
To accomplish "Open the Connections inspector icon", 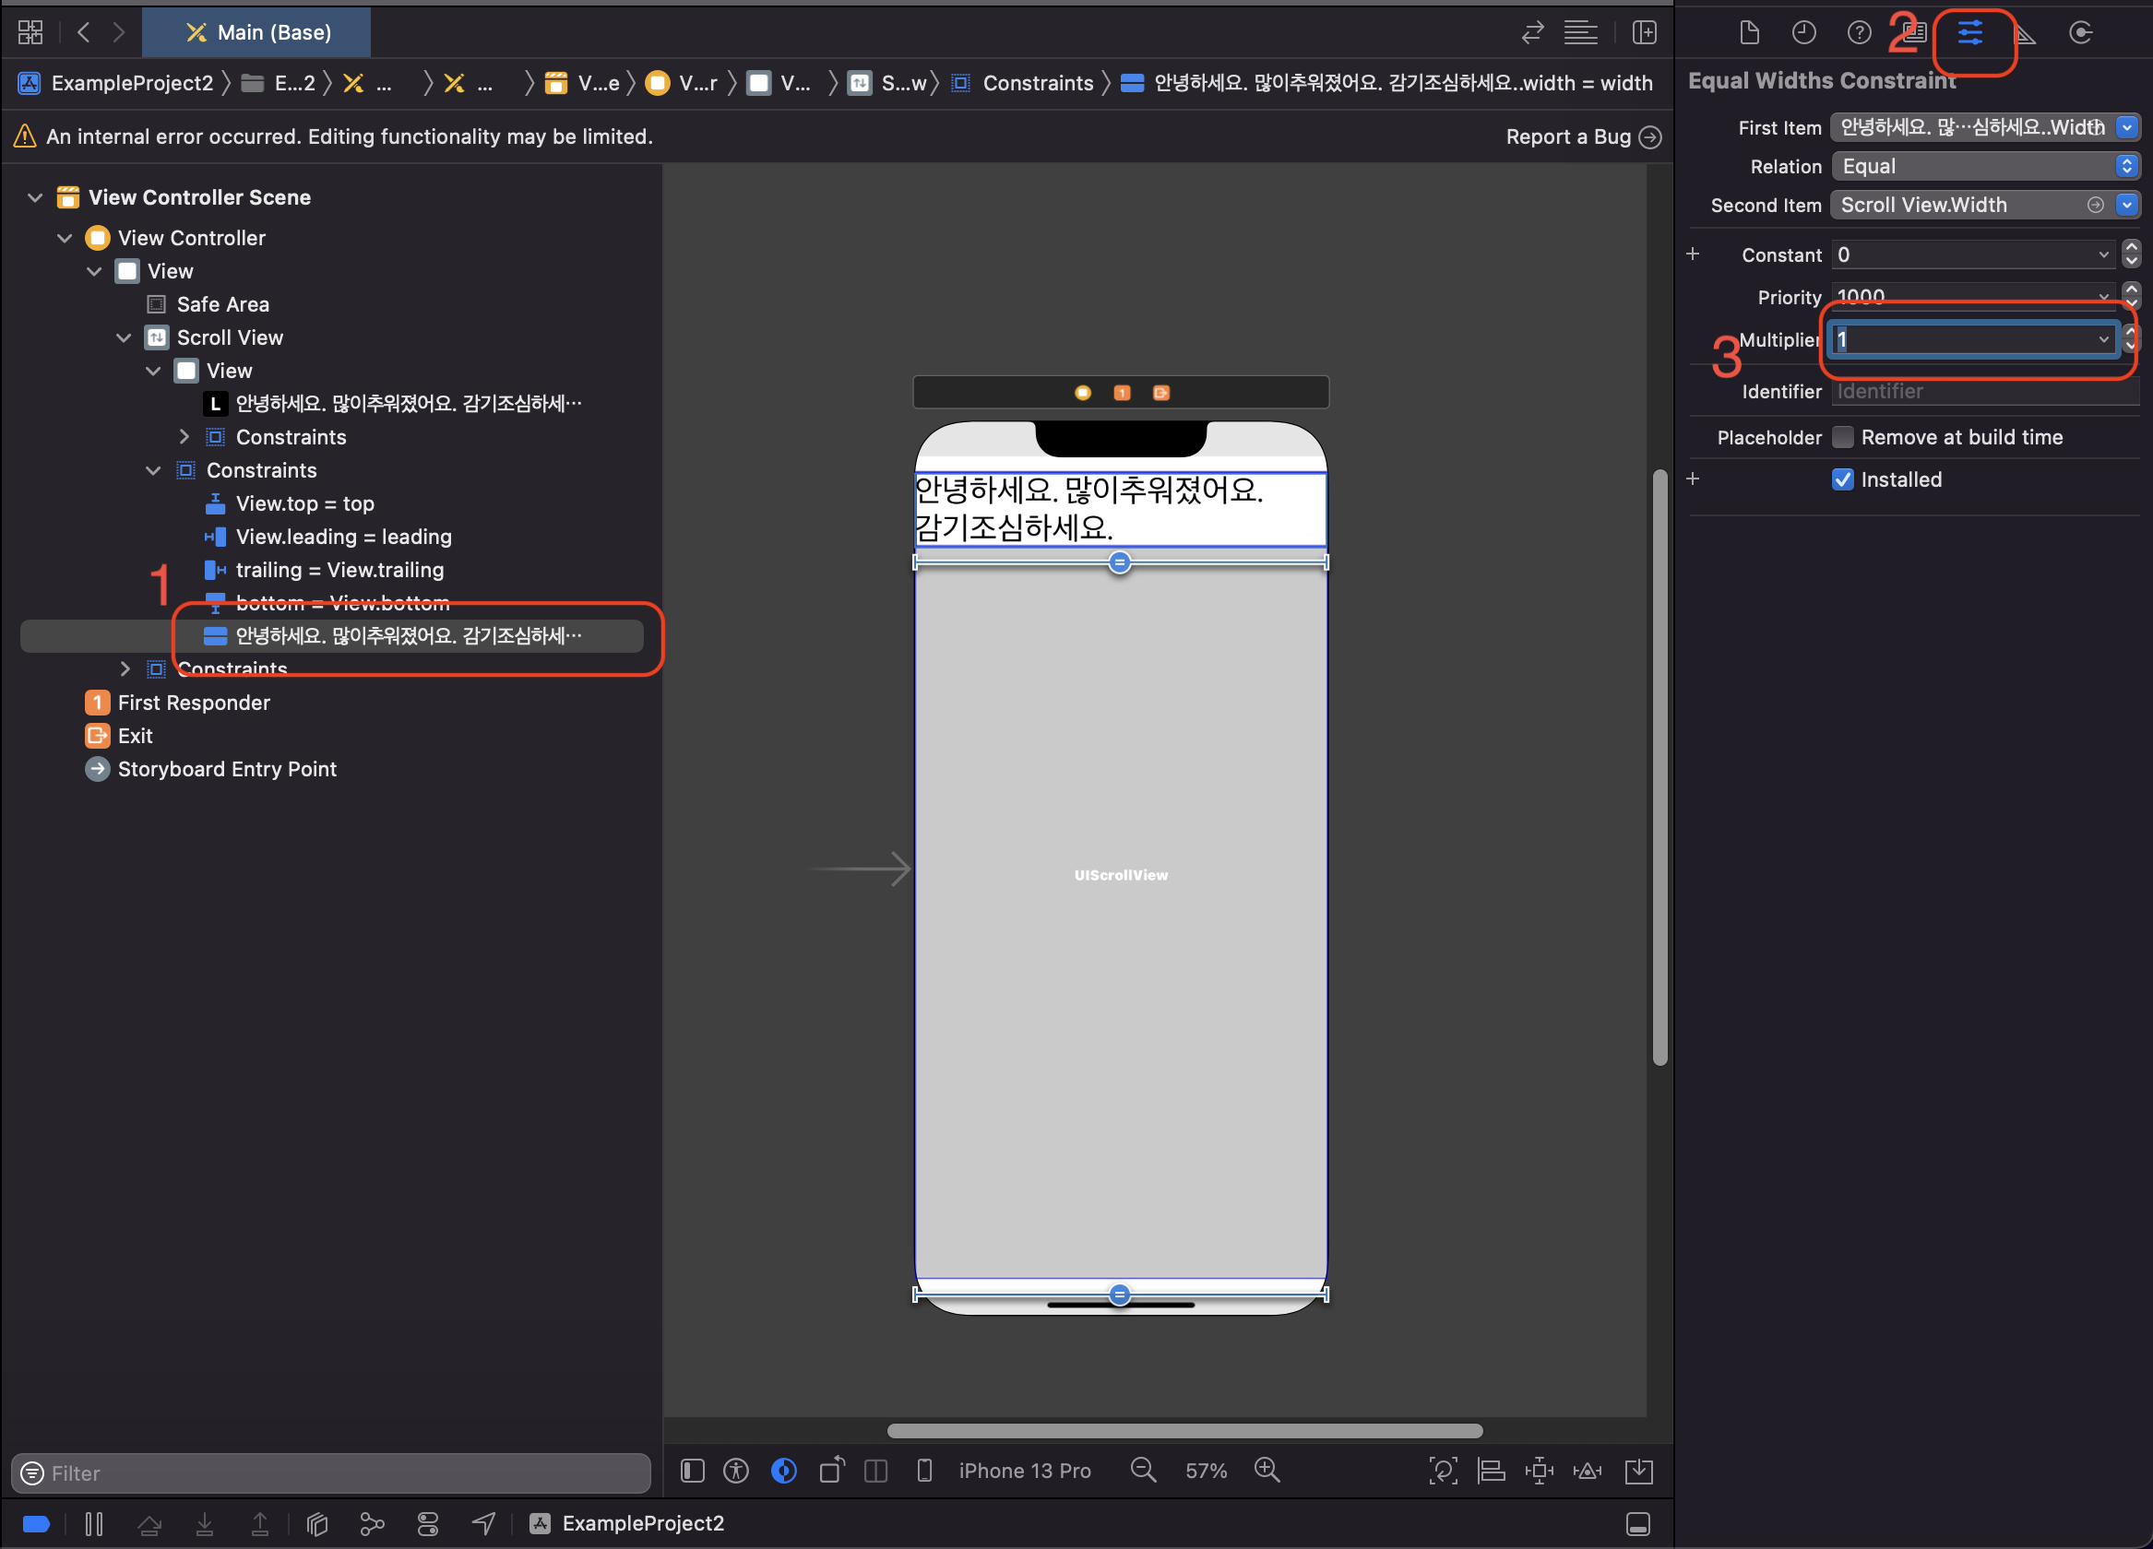I will click(2080, 33).
